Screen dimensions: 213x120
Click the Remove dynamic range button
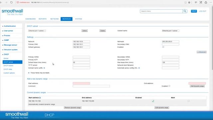click(x=73, y=108)
